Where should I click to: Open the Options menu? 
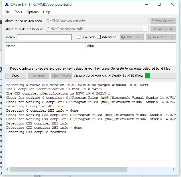[x=32, y=12]
